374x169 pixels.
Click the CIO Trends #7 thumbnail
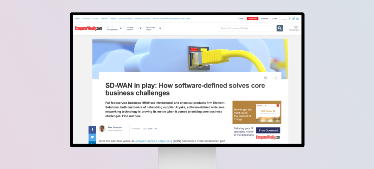[268, 113]
